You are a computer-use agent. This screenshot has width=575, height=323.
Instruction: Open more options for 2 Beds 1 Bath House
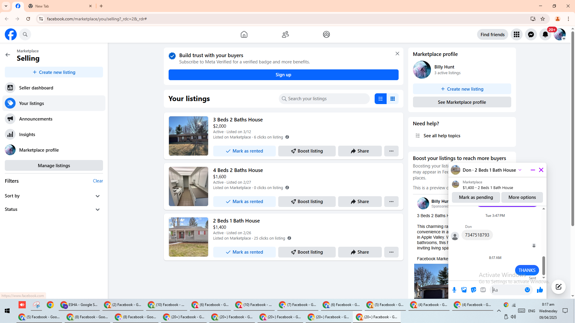(x=391, y=252)
